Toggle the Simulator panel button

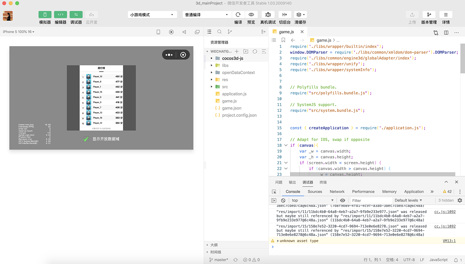(x=45, y=15)
